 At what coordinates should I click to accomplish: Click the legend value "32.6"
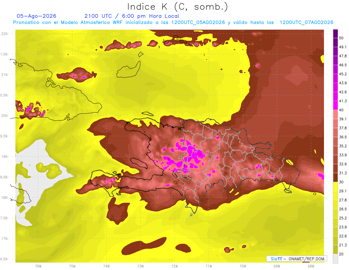point(343,164)
